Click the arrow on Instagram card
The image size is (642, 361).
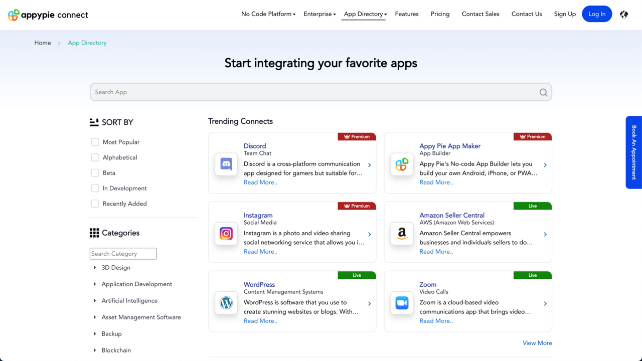click(370, 234)
